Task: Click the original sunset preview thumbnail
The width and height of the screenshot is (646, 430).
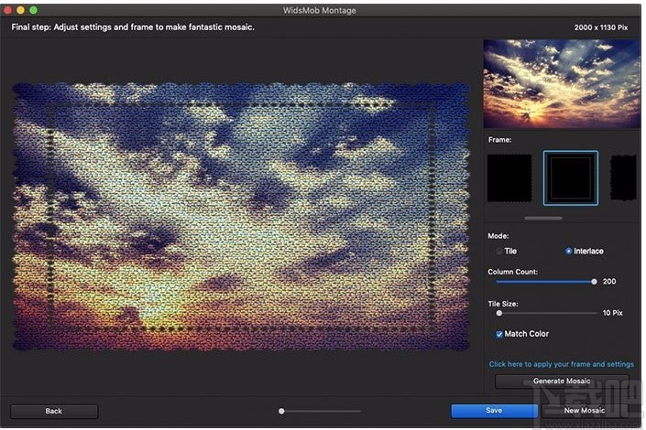Action: (x=560, y=82)
